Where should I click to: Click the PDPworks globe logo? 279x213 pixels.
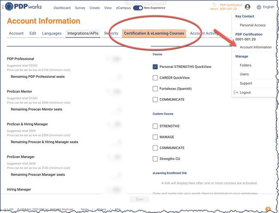[x=9, y=6]
